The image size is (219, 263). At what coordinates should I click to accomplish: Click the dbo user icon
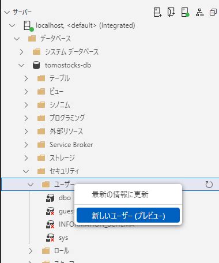(x=50, y=198)
